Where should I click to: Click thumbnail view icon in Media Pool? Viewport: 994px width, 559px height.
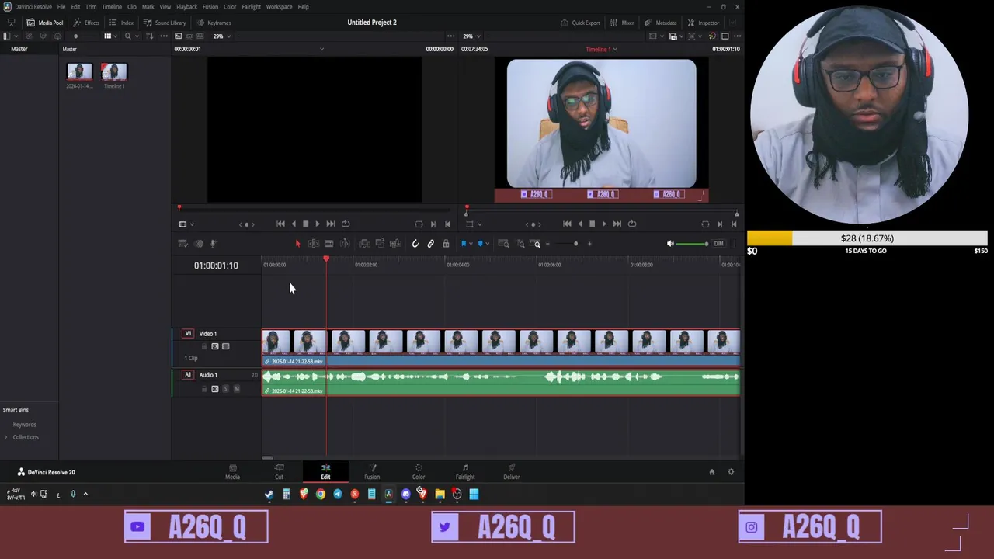coord(107,36)
